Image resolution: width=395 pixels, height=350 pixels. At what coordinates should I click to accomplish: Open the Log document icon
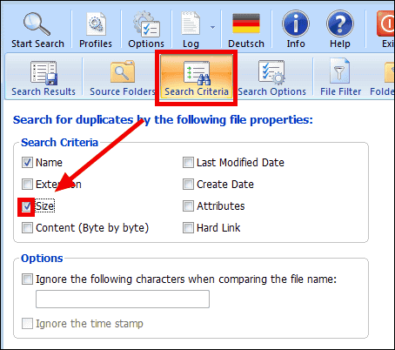(191, 24)
